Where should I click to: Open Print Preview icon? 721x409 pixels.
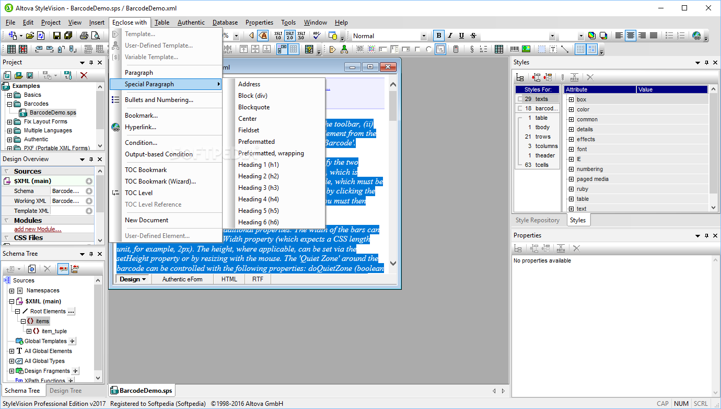96,36
